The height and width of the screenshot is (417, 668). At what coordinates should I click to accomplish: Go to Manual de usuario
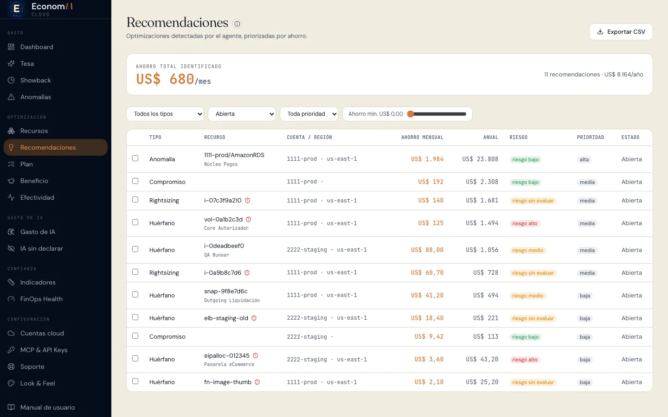point(56,407)
